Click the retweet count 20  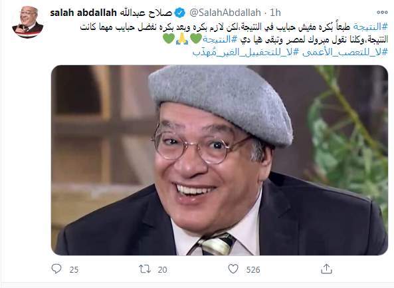tap(163, 270)
